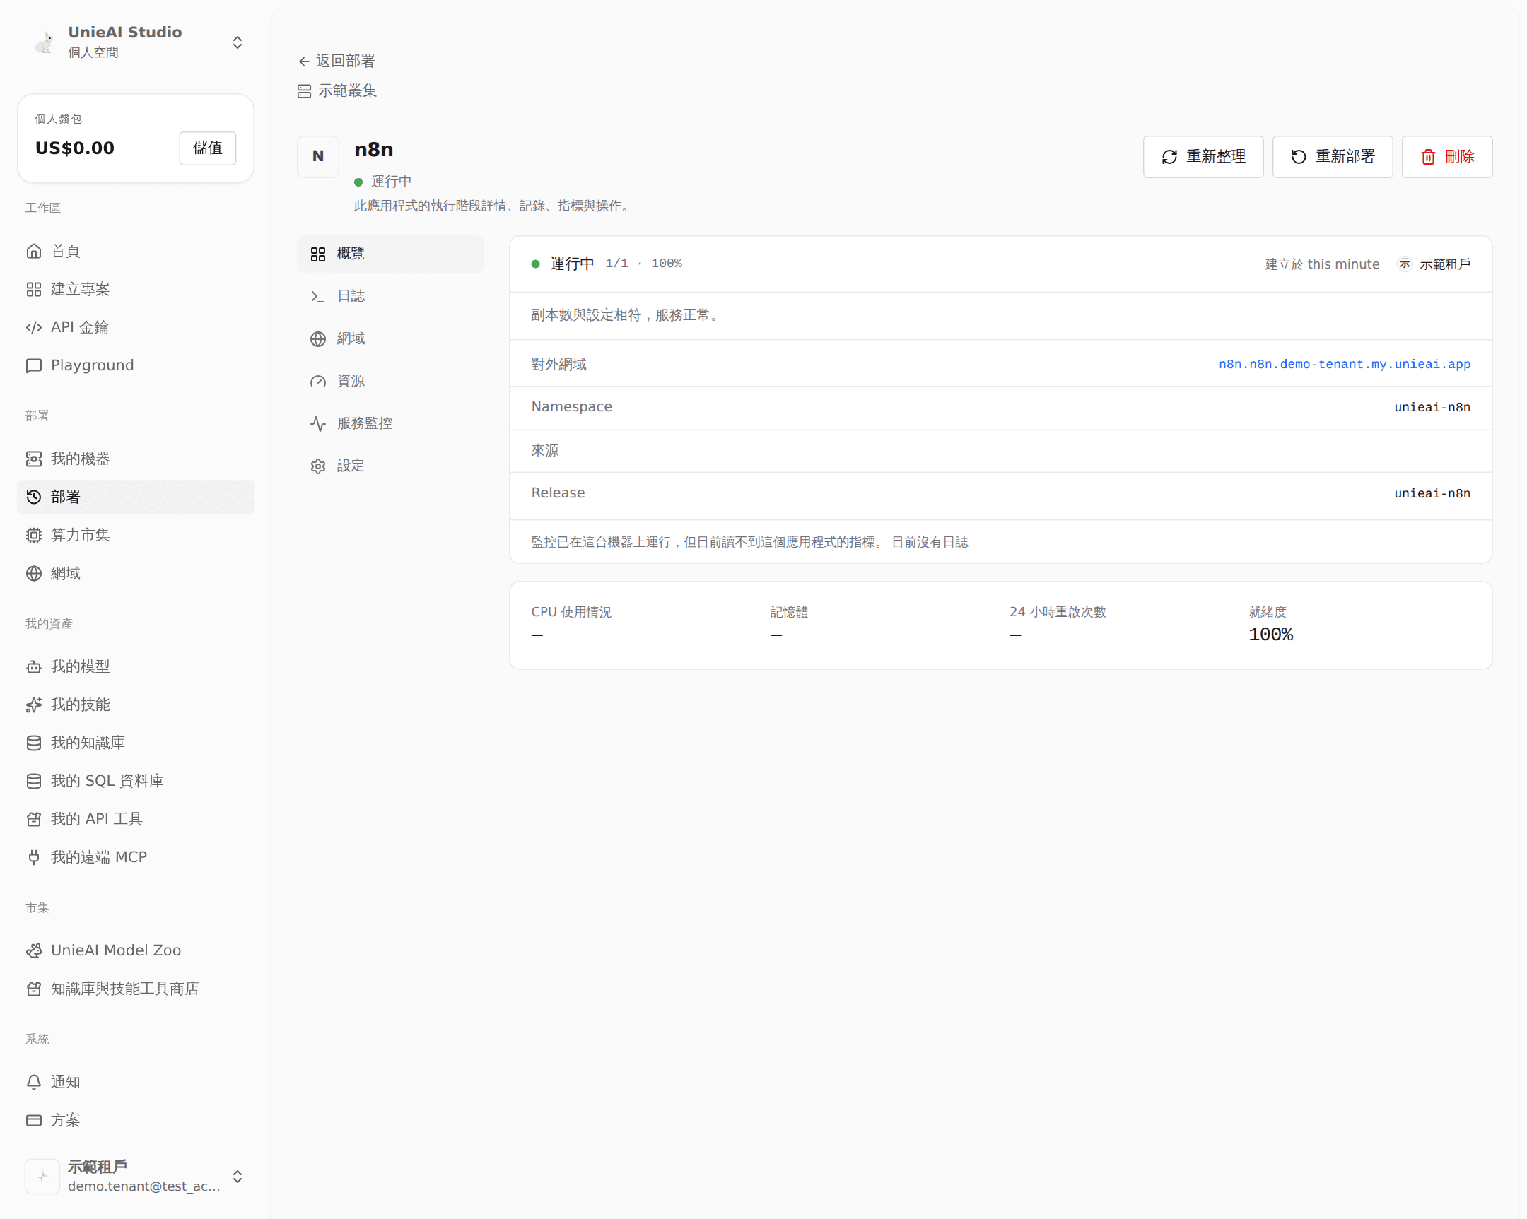Open the 資源 tab
The width and height of the screenshot is (1527, 1219).
[390, 382]
